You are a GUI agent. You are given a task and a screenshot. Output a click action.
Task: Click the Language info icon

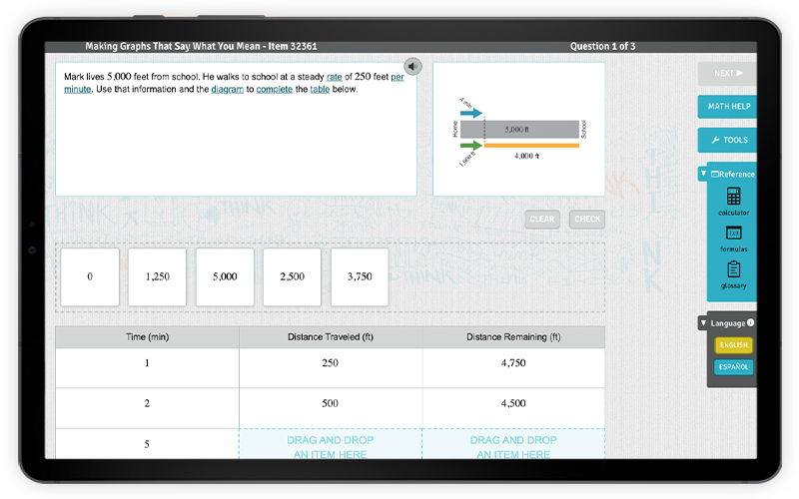[x=751, y=322]
